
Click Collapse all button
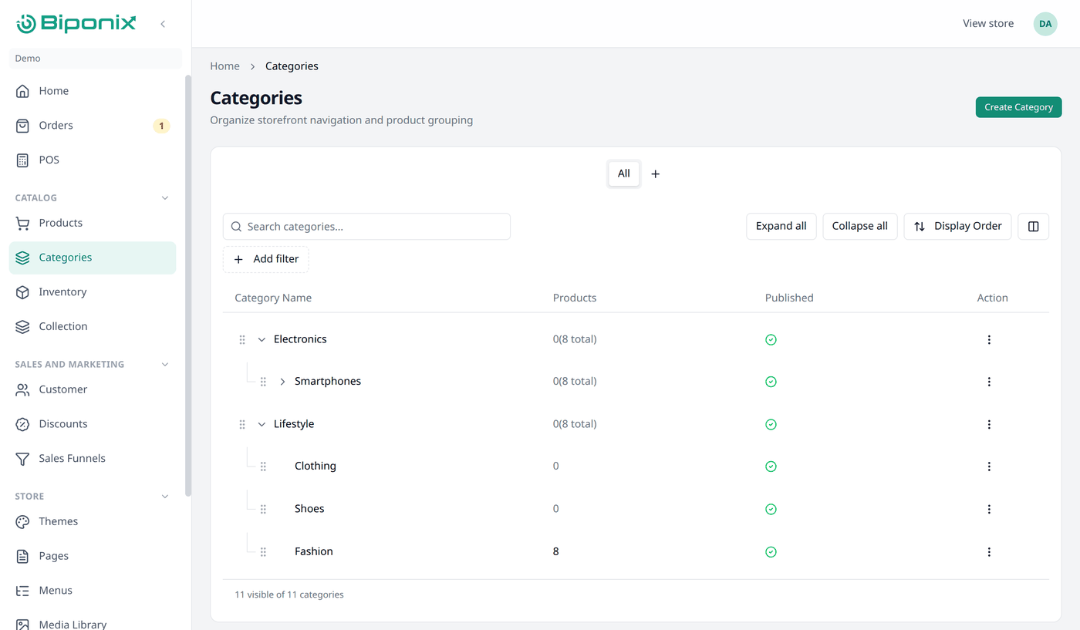pyautogui.click(x=859, y=227)
